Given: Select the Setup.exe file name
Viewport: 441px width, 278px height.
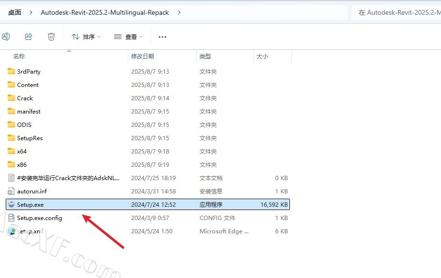Looking at the screenshot, I should coord(30,204).
